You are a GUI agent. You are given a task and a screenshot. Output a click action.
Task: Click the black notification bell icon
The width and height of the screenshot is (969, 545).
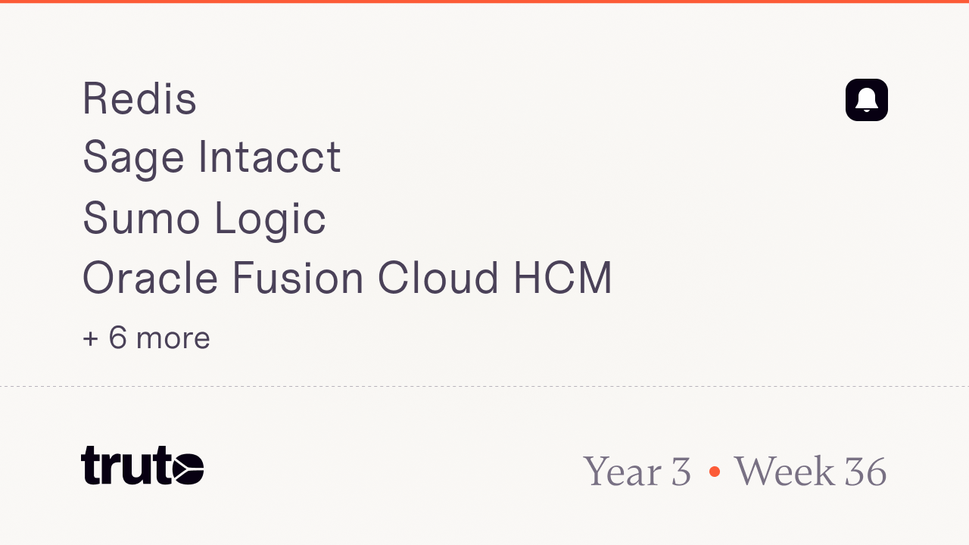(x=867, y=100)
